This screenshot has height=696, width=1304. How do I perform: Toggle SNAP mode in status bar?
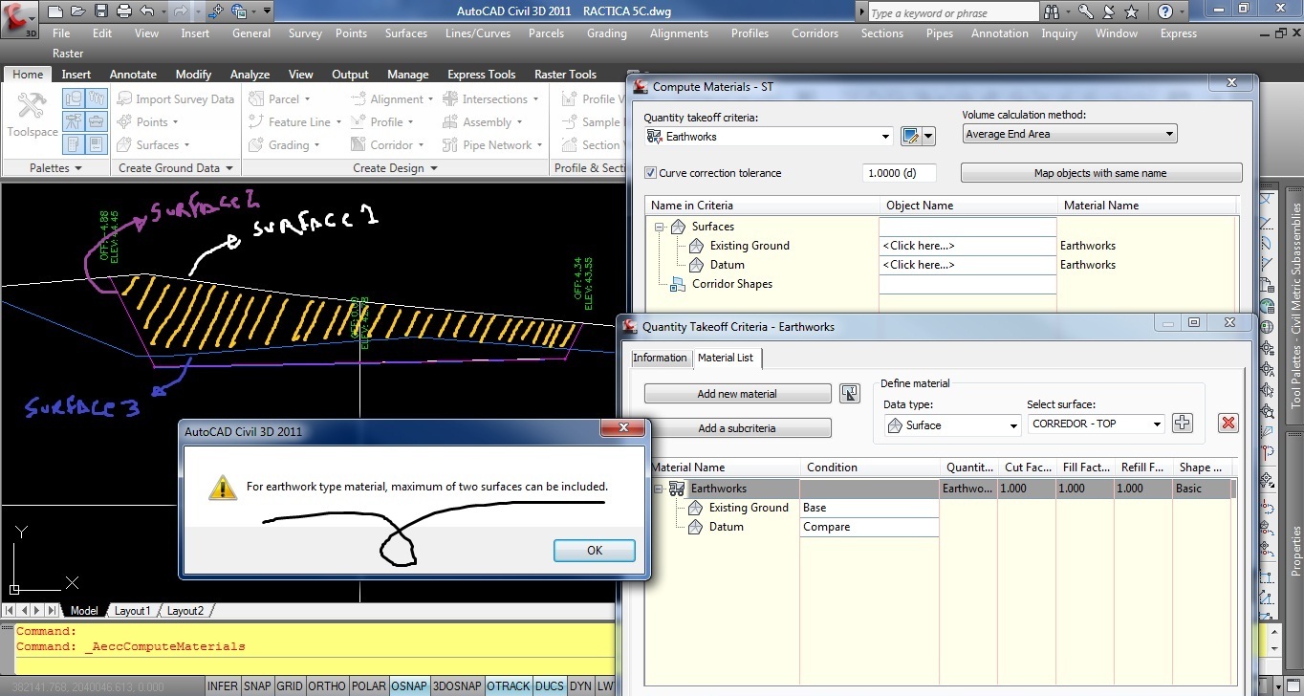257,686
